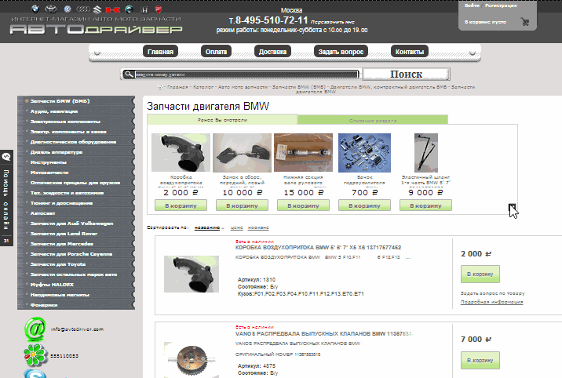The width and height of the screenshot is (562, 378).
Task: Click the Audi rings logo icon
Action: [82, 9]
